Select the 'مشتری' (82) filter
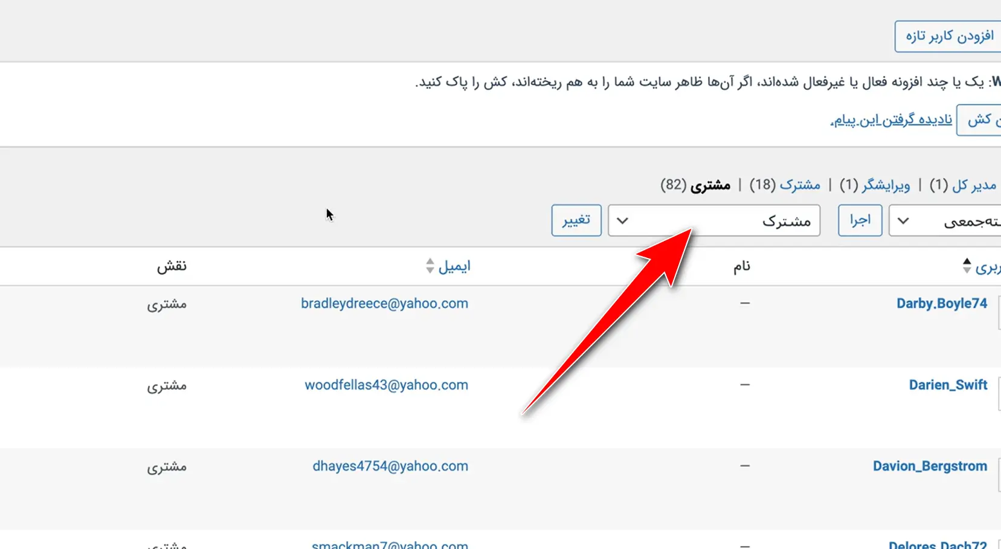The height and width of the screenshot is (549, 1001). tap(710, 185)
